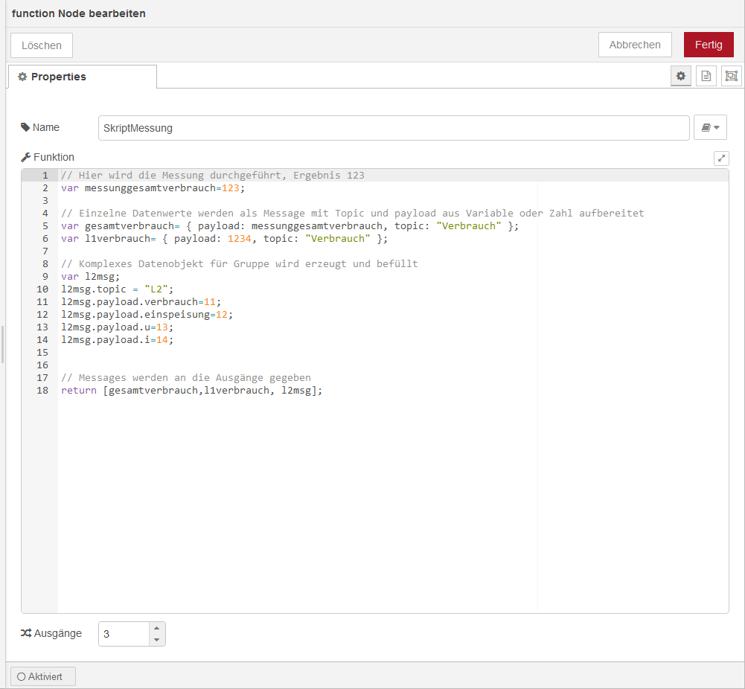
Task: Click the return statement on line 18
Action: pyautogui.click(x=191, y=391)
